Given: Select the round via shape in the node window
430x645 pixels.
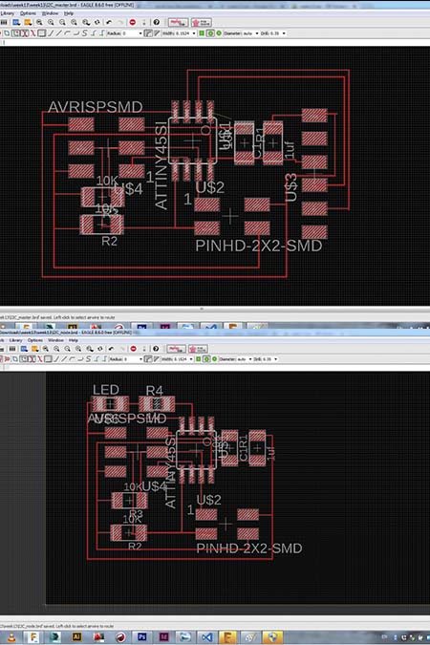Looking at the screenshot, I should coord(206,359).
